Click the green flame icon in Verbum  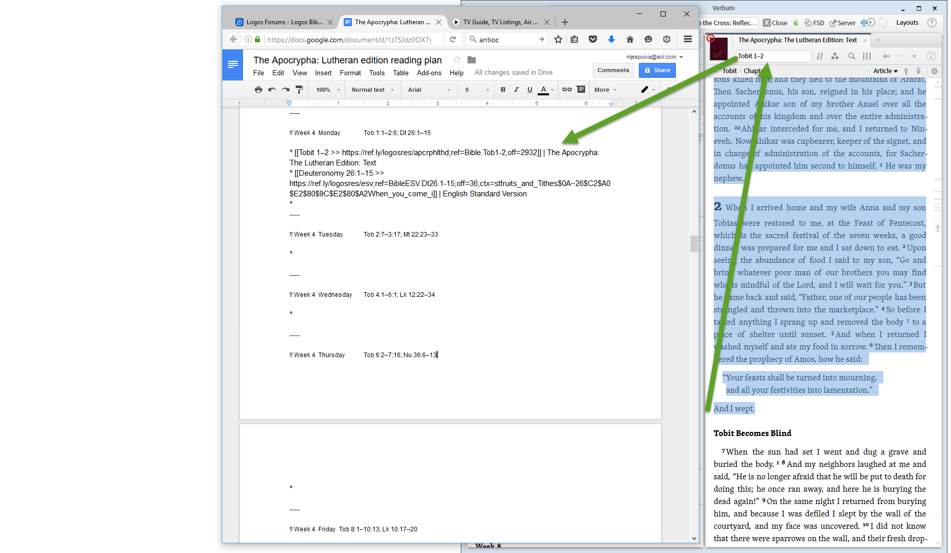pyautogui.click(x=796, y=23)
